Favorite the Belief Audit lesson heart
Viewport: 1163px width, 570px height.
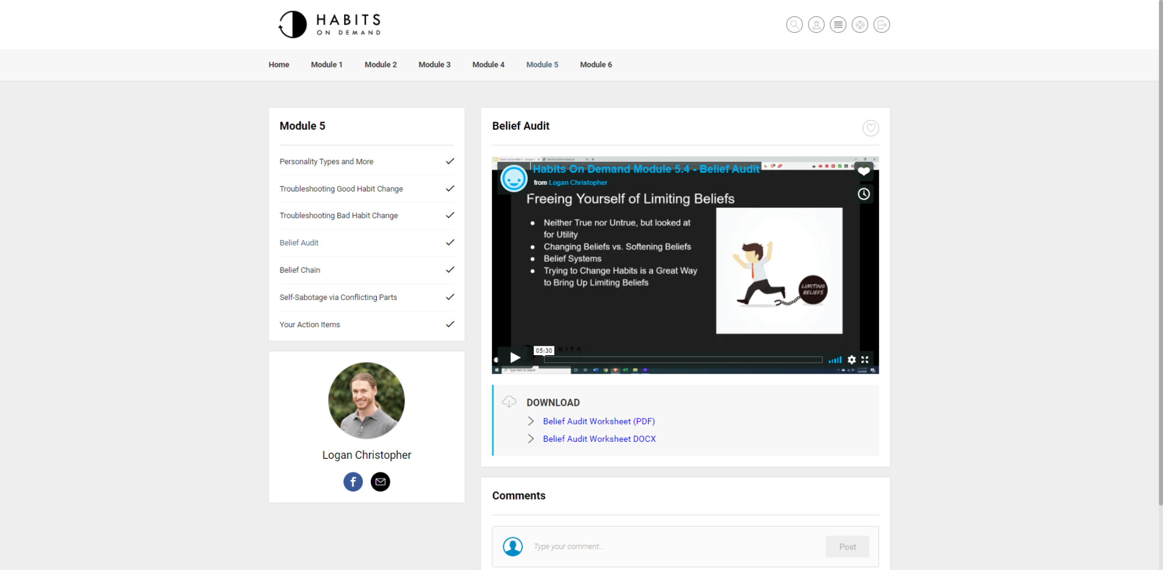(870, 128)
